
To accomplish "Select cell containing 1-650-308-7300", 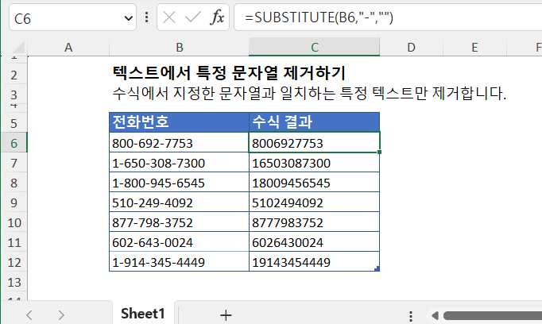I will (x=179, y=163).
